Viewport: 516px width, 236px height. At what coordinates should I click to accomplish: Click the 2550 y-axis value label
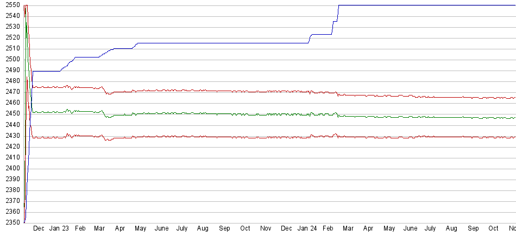coord(11,5)
